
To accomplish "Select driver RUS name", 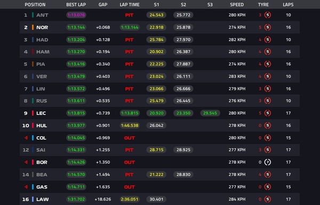I will (42, 101).
